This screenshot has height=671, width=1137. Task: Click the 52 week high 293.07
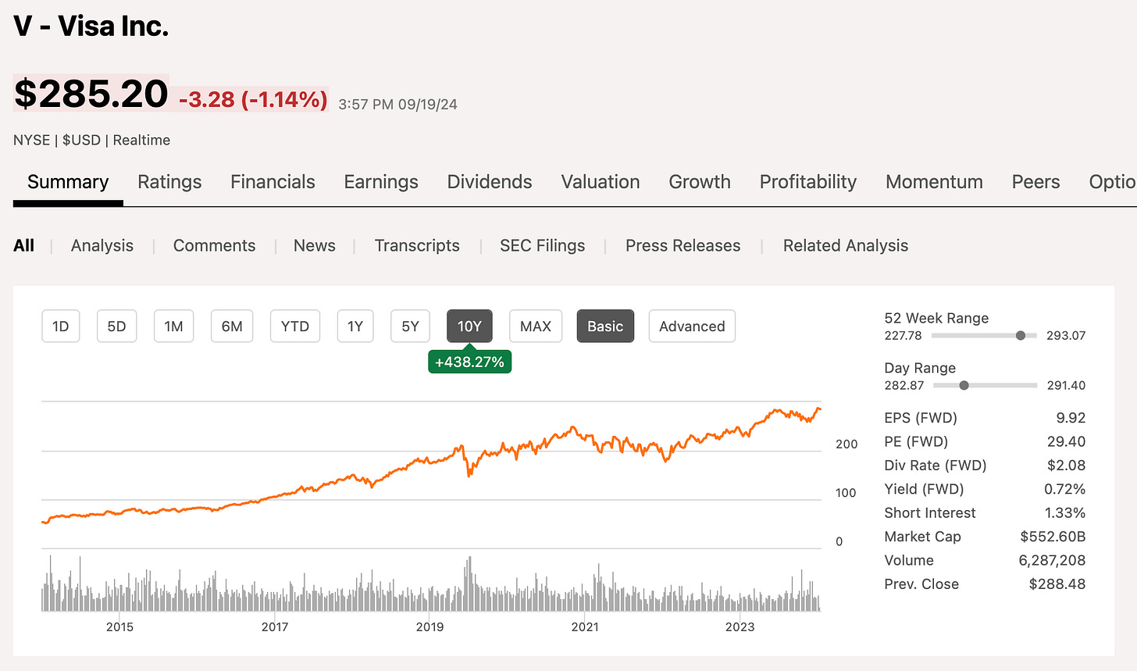coord(1066,335)
